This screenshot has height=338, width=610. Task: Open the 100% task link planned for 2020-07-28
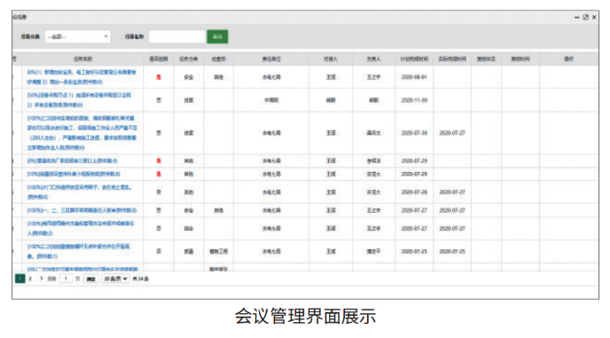tap(80, 193)
